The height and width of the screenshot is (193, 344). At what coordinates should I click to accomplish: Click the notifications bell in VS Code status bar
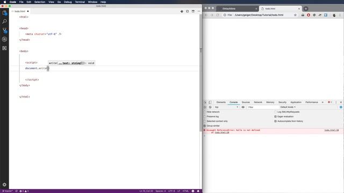pos(198,191)
